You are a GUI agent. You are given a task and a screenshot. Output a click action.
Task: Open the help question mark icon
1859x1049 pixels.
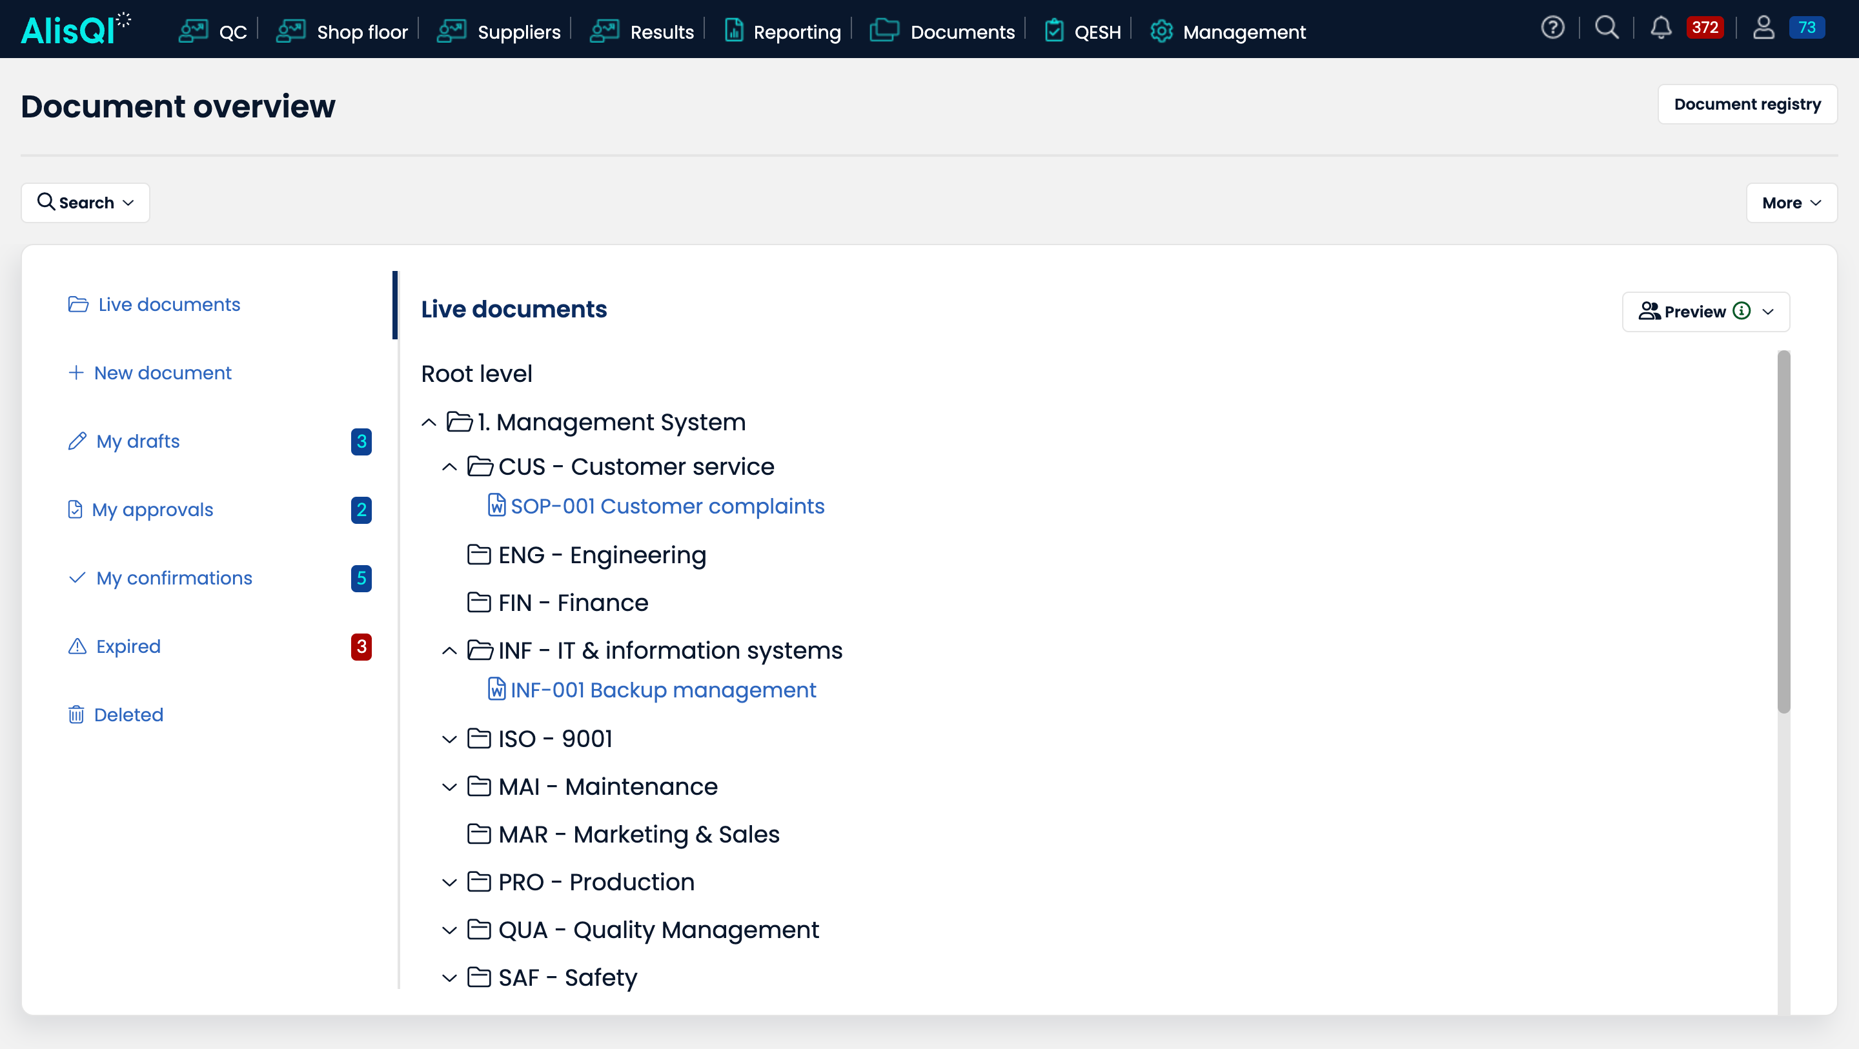pos(1552,28)
